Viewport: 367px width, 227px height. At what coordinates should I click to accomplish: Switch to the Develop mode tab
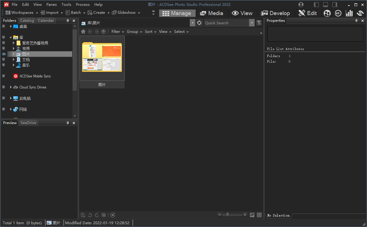[275, 13]
